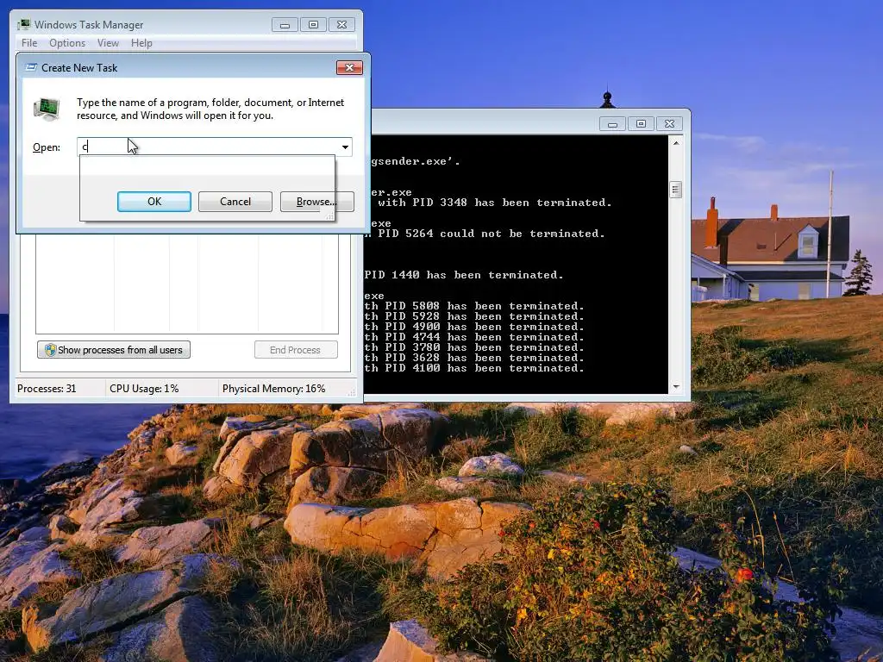This screenshot has height=662, width=883.
Task: Click console line with PID 1440
Action: 463,275
